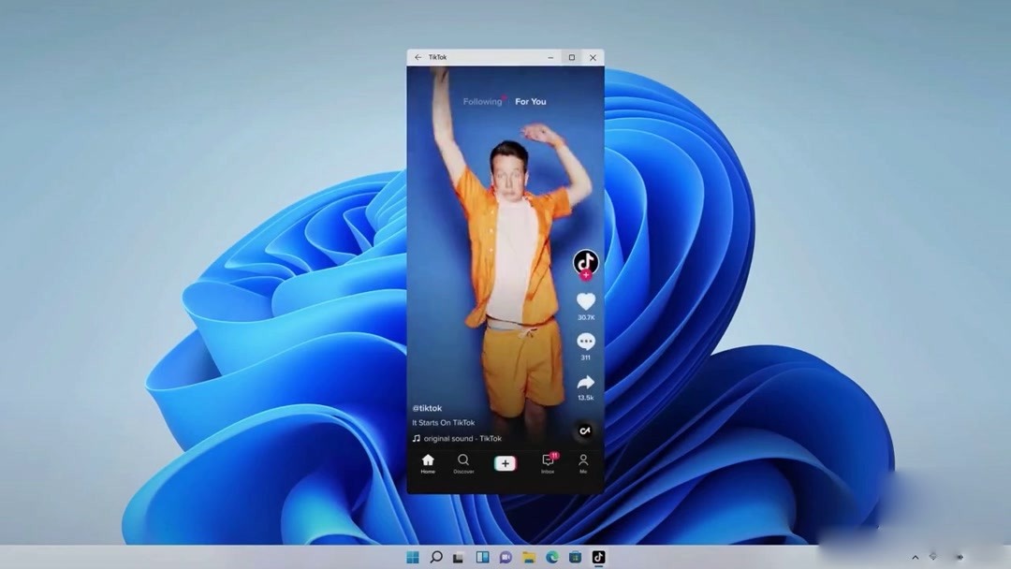The width and height of the screenshot is (1011, 569).
Task: Share the video using the share arrow
Action: pyautogui.click(x=586, y=383)
